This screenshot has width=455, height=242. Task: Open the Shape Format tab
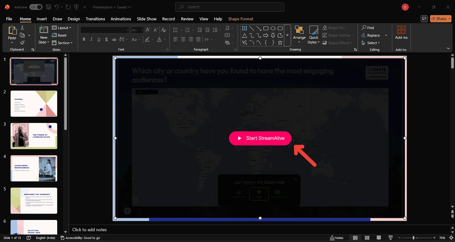pos(241,19)
